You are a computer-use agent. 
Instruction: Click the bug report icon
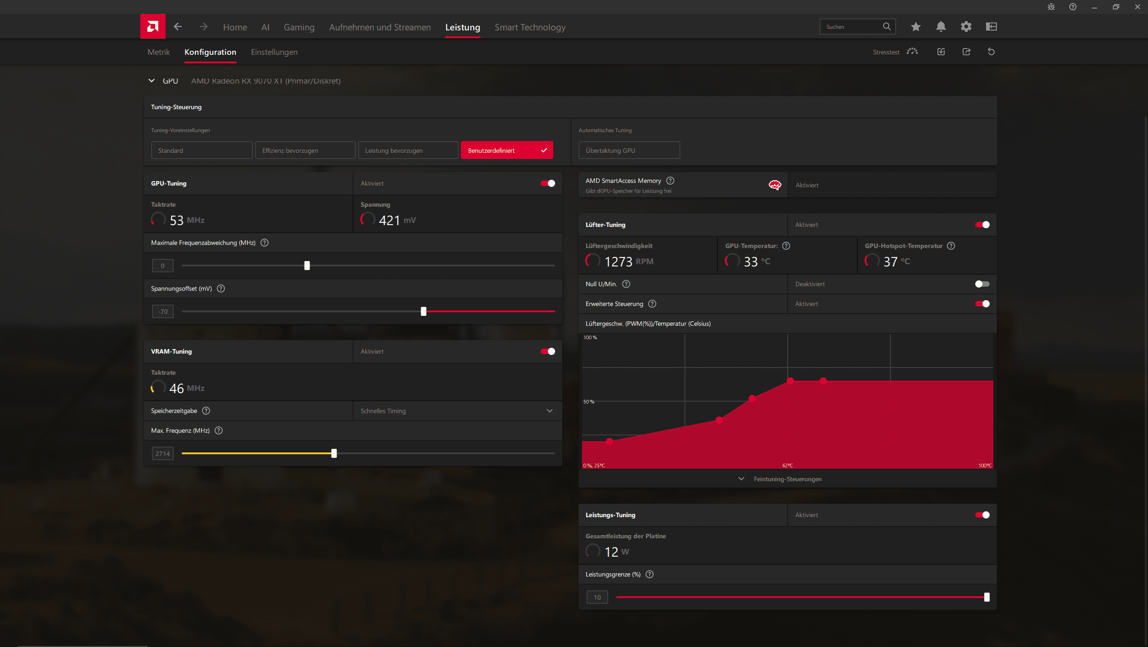point(1051,7)
